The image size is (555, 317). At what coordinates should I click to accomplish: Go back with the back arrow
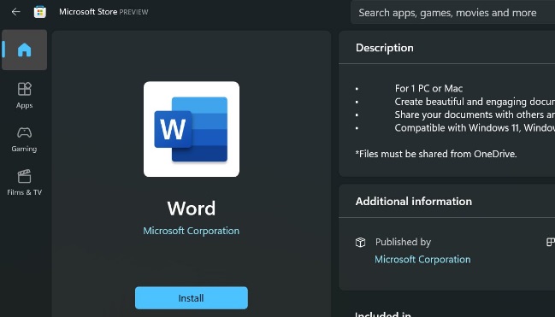click(15, 12)
